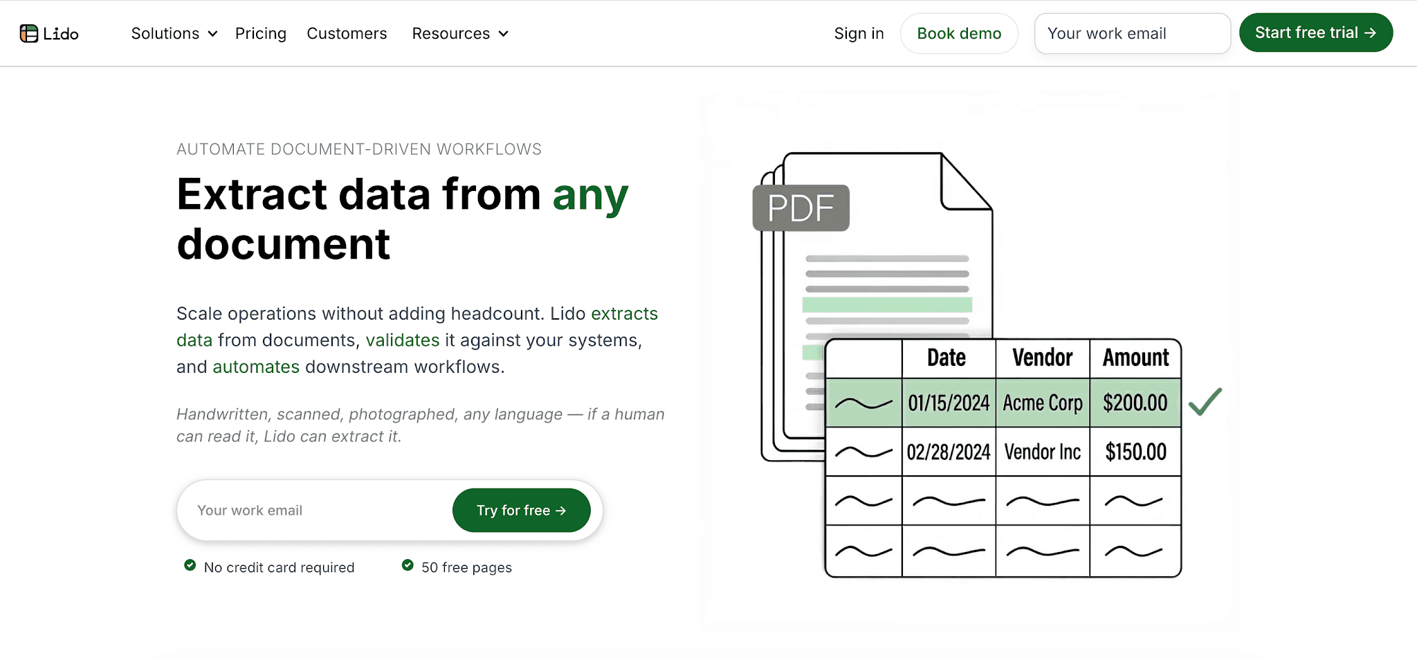
Task: Expand the Solutions dropdown menu
Action: [x=174, y=33]
